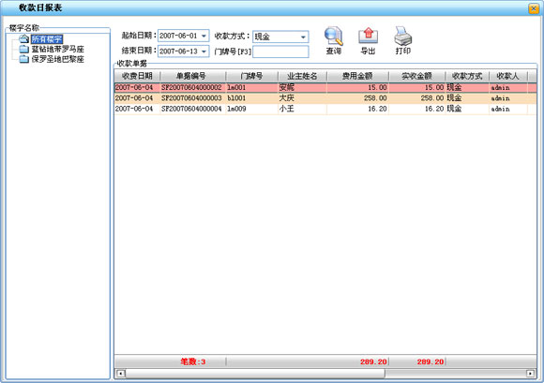Image resolution: width=544 pixels, height=383 pixels.
Task: Click the 查询 magnifier search icon
Action: click(334, 37)
